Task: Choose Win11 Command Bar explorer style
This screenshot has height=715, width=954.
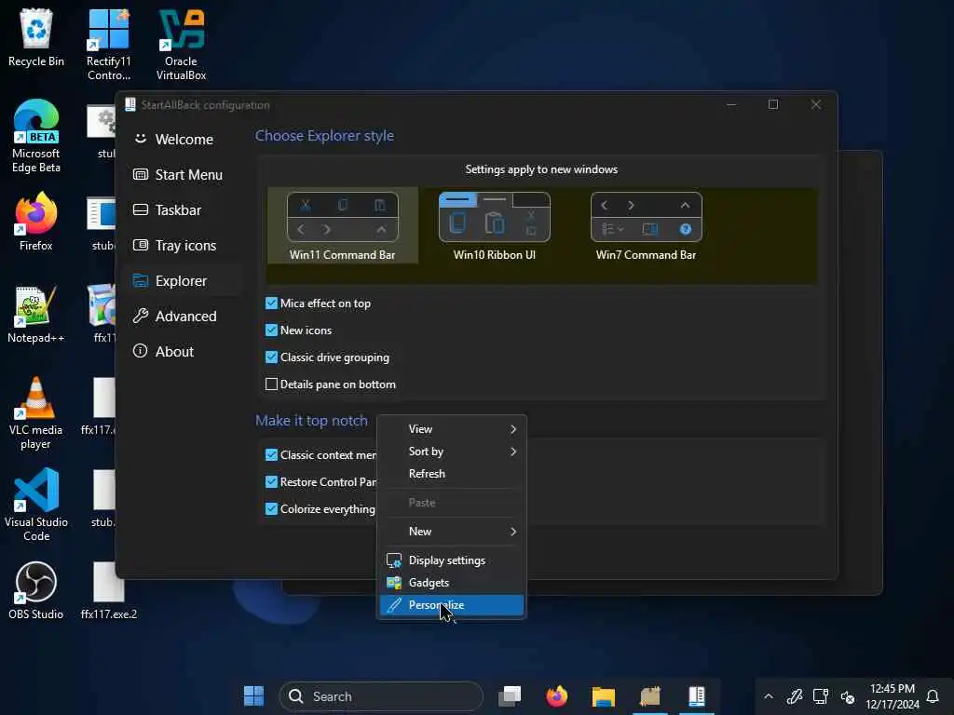Action: point(343,225)
